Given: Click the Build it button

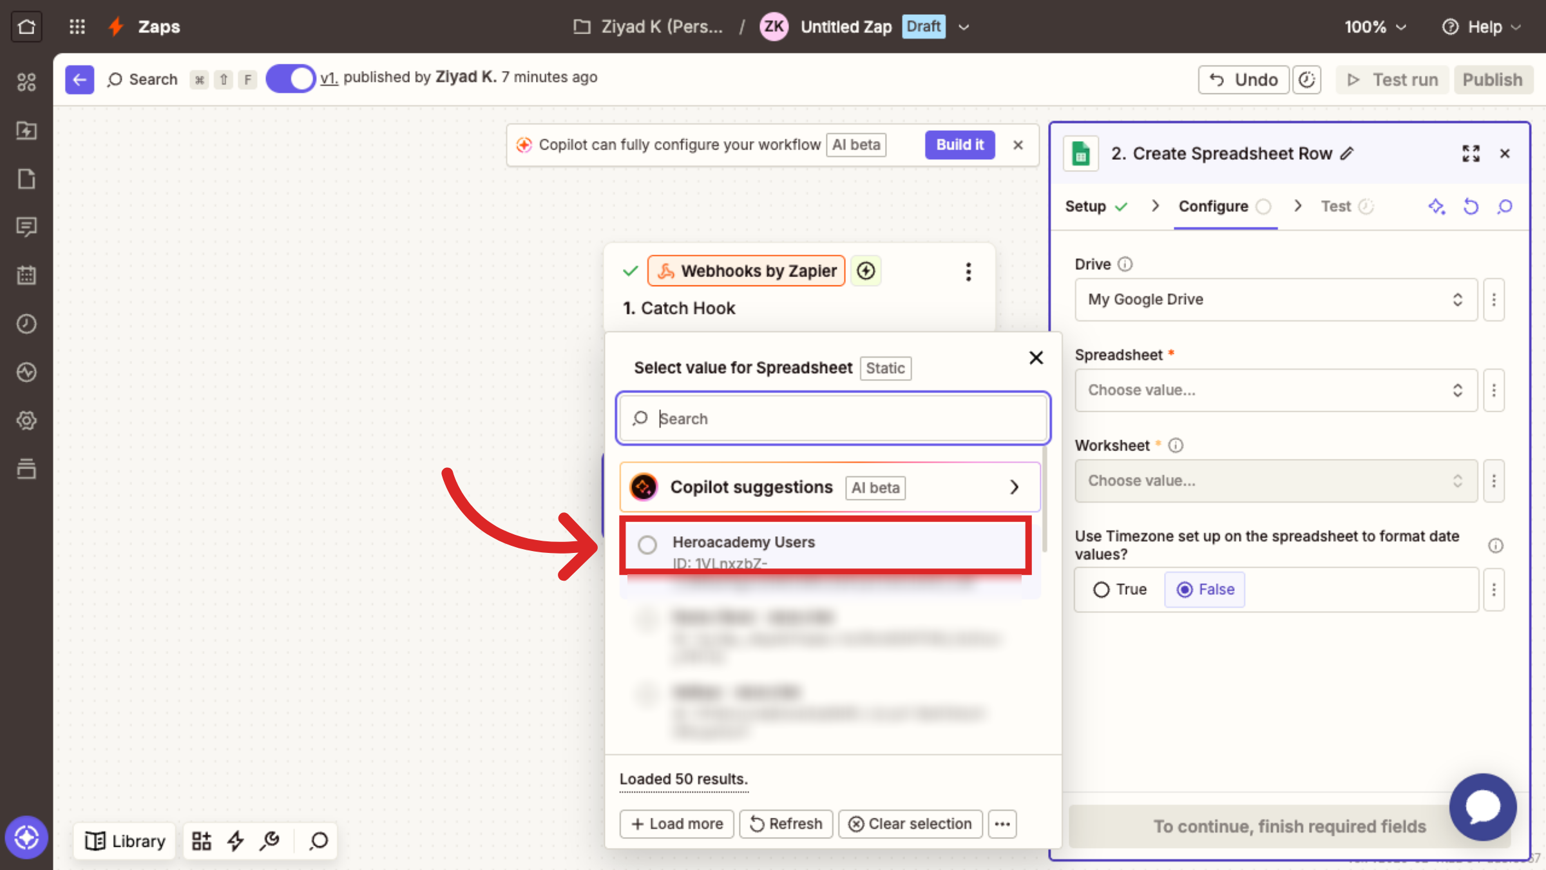Looking at the screenshot, I should click(959, 144).
